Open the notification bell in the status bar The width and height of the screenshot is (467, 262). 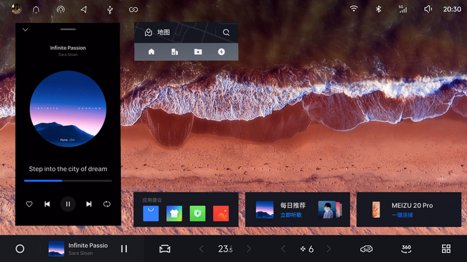click(35, 9)
